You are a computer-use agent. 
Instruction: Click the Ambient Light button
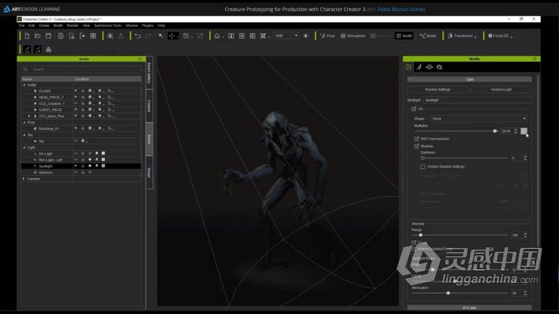[501, 90]
